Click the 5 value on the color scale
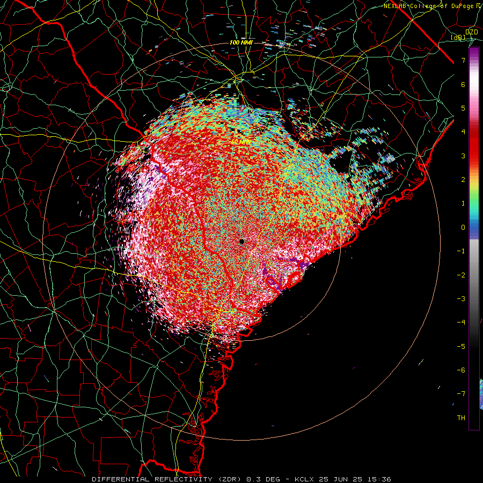483x483 pixels. pyautogui.click(x=463, y=108)
